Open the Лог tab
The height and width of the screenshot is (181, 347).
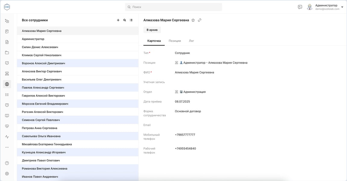click(x=191, y=41)
